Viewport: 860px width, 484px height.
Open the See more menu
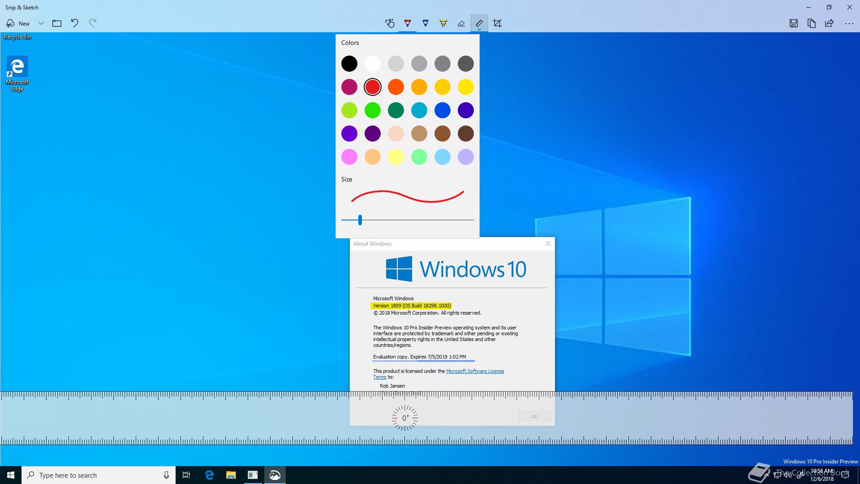tap(849, 23)
